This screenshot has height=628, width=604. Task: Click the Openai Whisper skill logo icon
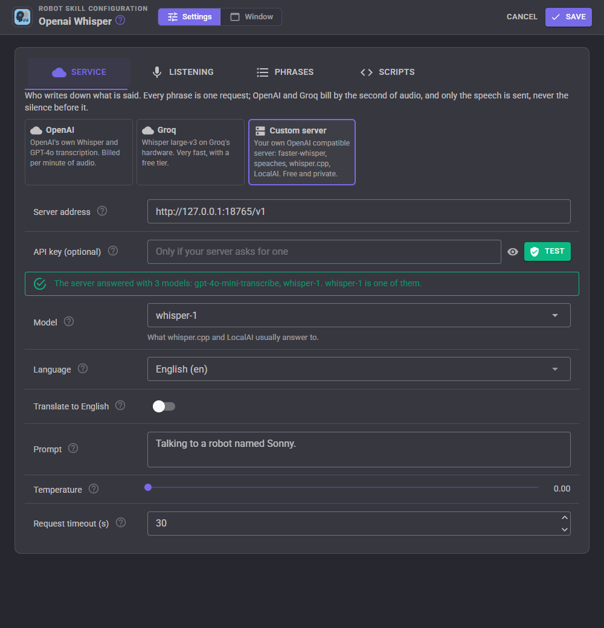[x=22, y=17]
